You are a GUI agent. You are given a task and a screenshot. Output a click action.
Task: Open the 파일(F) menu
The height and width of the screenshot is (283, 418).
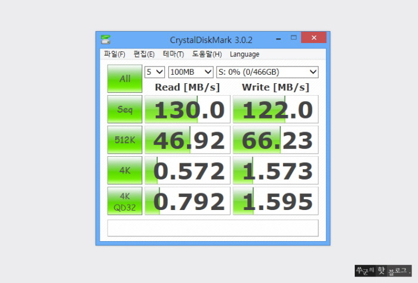click(115, 54)
